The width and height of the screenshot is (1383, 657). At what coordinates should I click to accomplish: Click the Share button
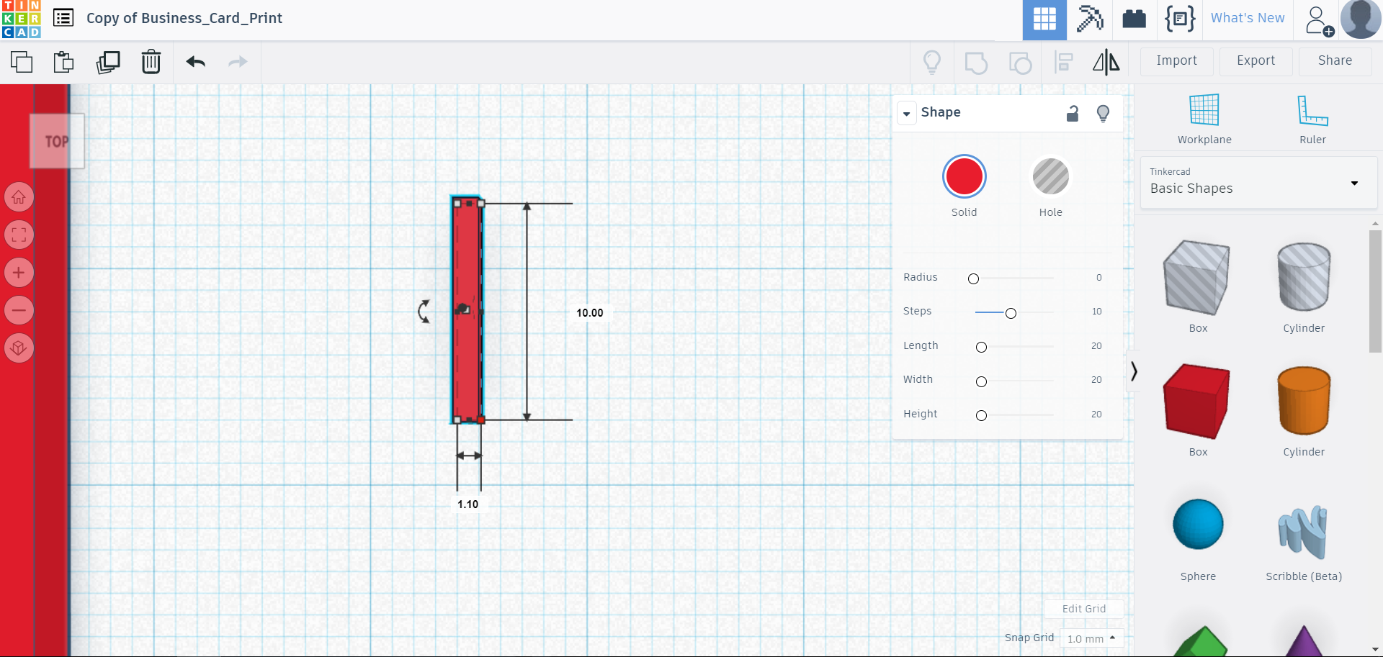pyautogui.click(x=1335, y=61)
